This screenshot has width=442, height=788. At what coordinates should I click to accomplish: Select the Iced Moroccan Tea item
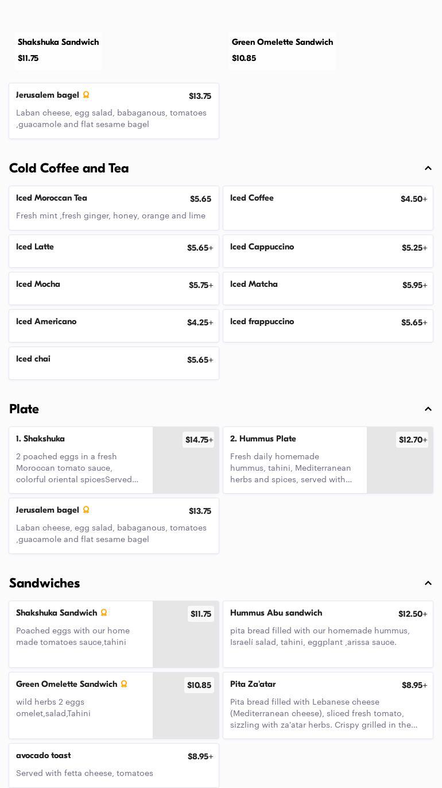pos(114,207)
